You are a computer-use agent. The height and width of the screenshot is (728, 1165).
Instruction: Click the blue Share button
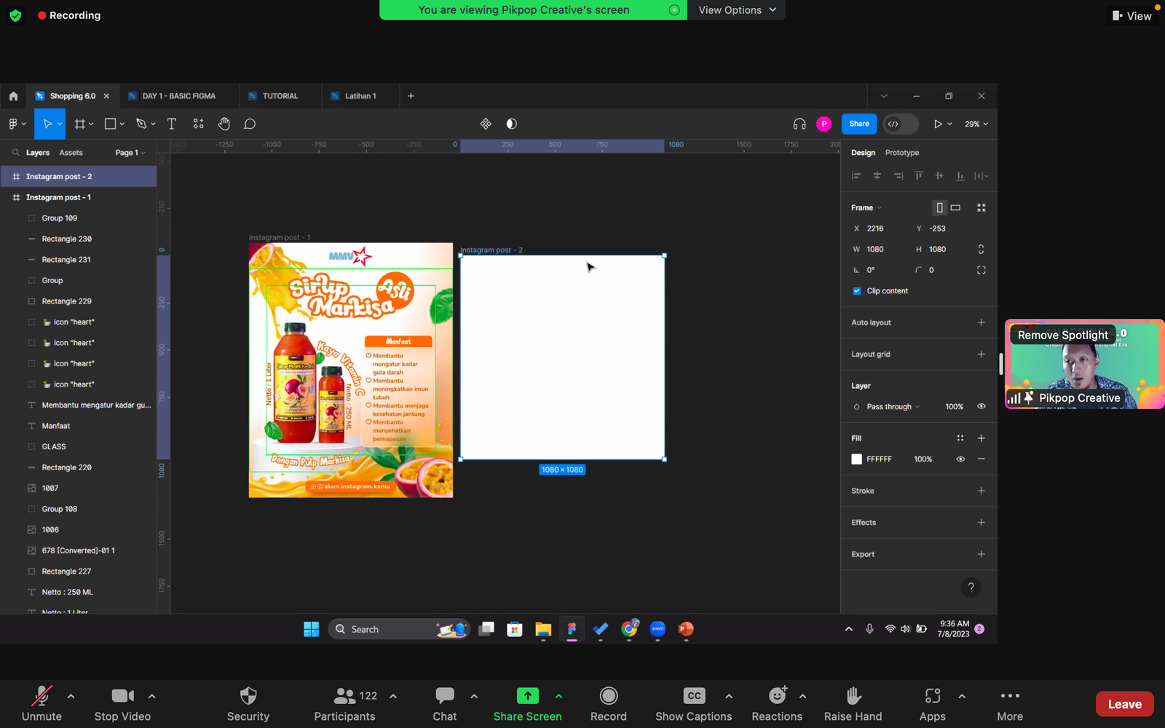click(x=858, y=124)
